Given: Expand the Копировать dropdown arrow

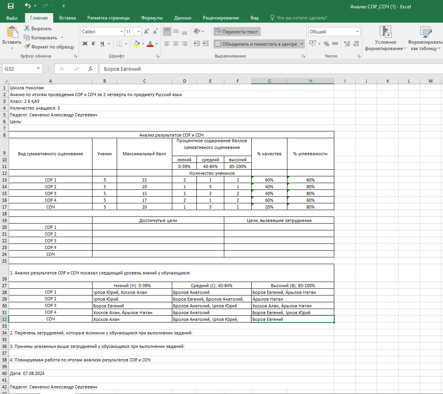Looking at the screenshot, I should (62, 38).
